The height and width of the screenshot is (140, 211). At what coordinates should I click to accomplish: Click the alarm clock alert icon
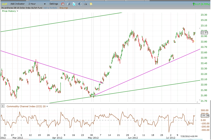pyautogui.click(x=63, y=4)
